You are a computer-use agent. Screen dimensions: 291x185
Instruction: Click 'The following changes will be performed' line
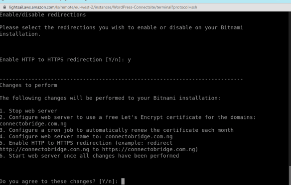pos(110,98)
